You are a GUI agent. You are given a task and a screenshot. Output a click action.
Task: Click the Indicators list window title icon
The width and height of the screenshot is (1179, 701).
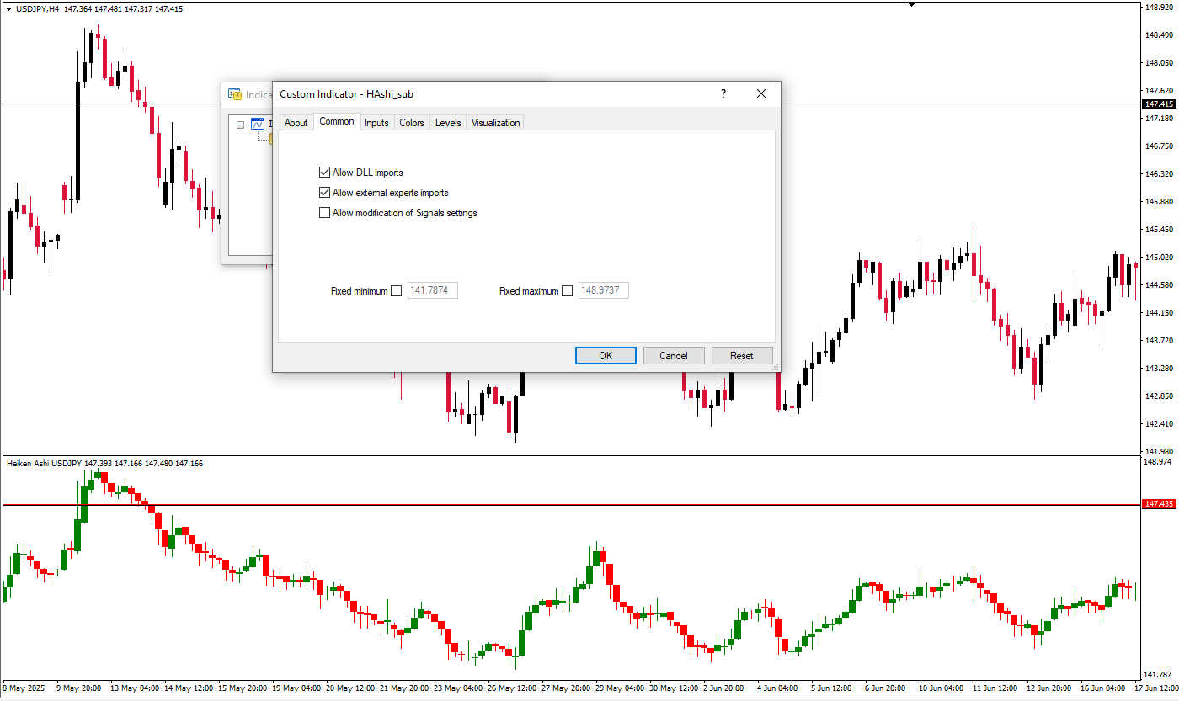[x=235, y=95]
